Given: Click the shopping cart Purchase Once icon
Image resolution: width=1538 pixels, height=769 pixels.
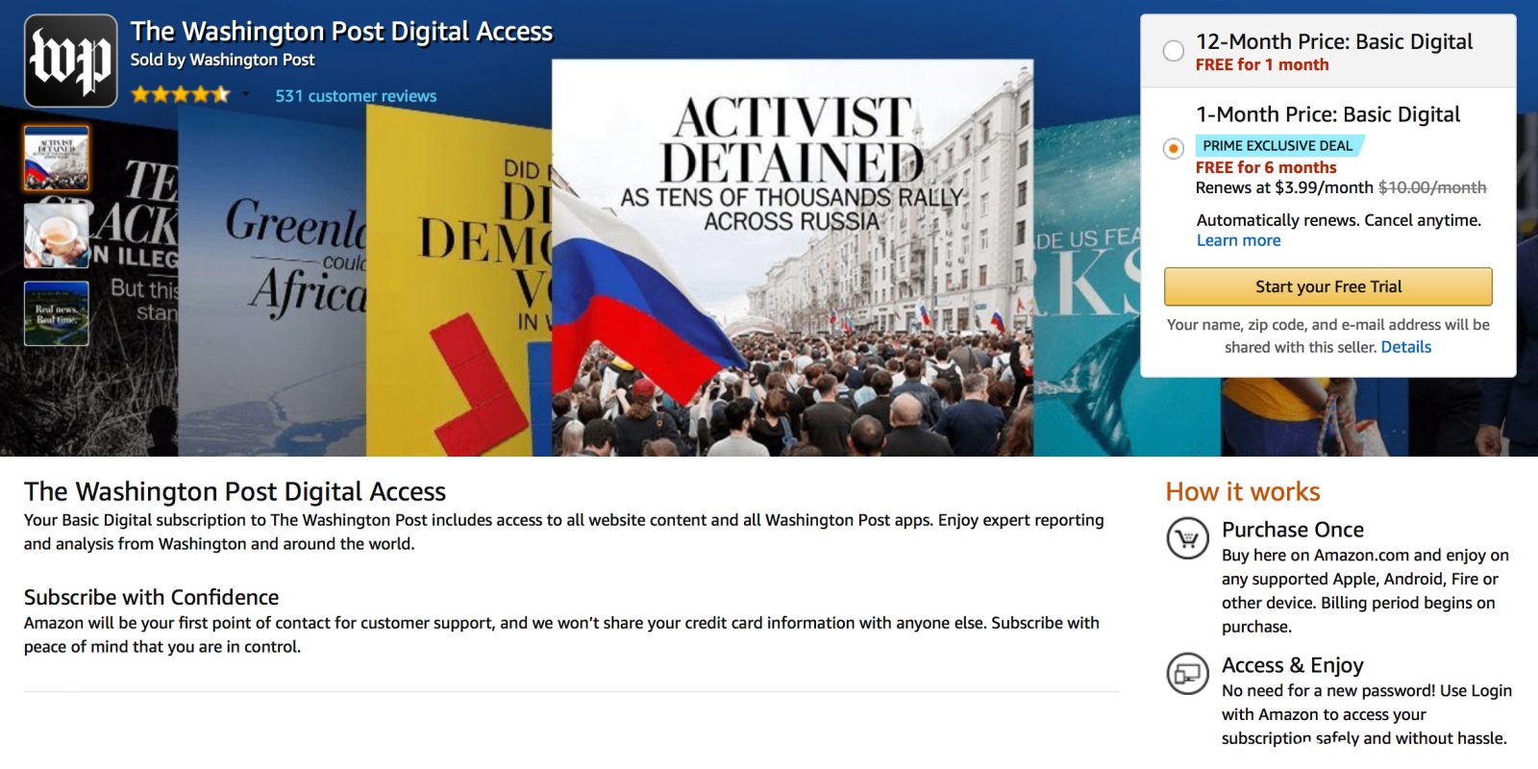Looking at the screenshot, I should pyautogui.click(x=1187, y=538).
